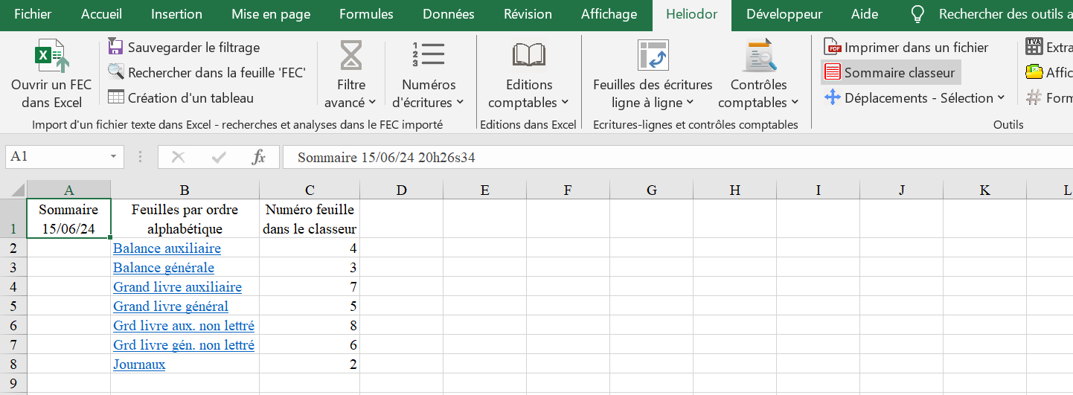Select Création d'un tableau tool

click(x=181, y=97)
